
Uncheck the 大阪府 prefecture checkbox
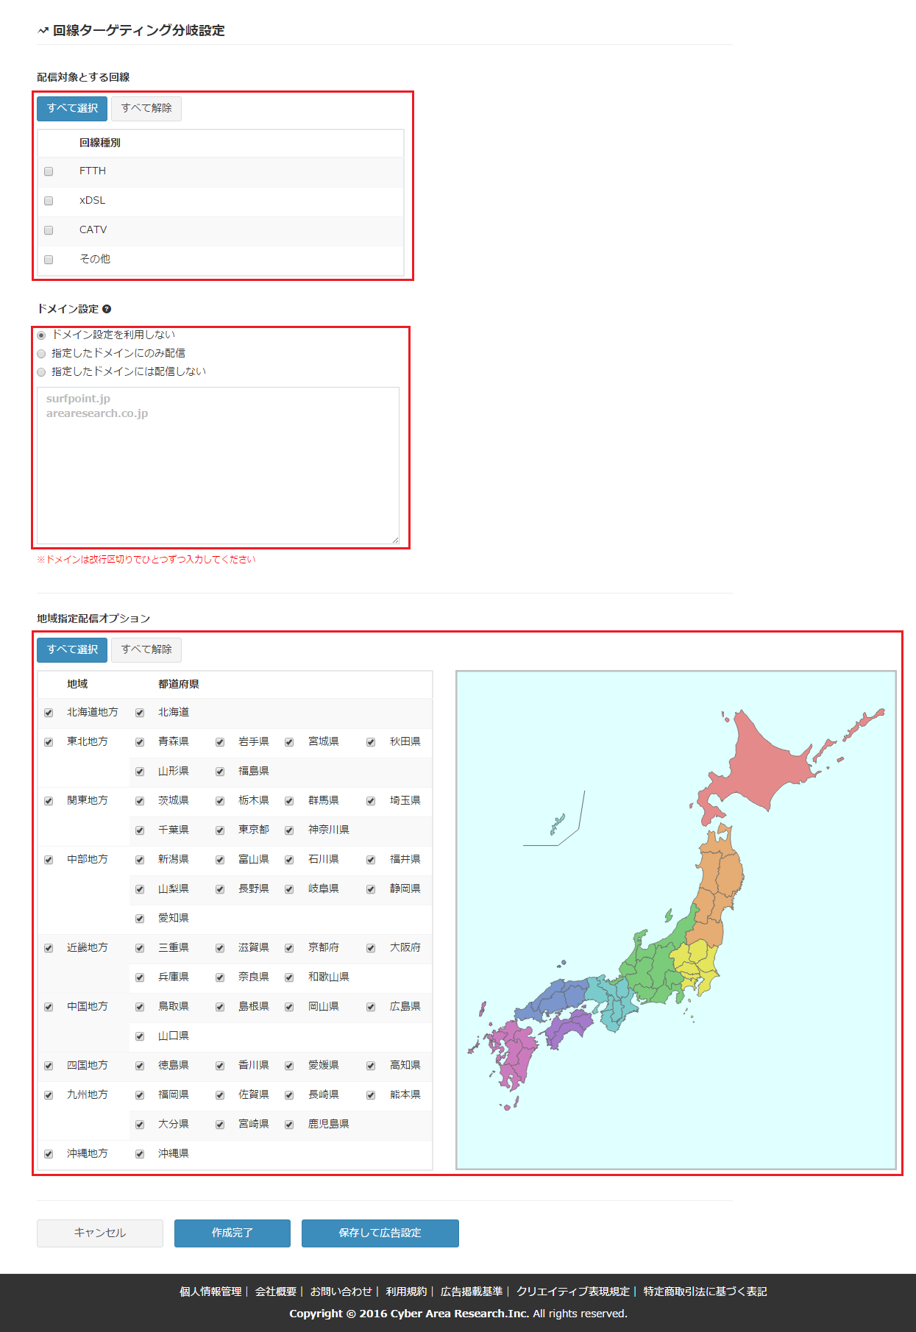pyautogui.click(x=371, y=948)
